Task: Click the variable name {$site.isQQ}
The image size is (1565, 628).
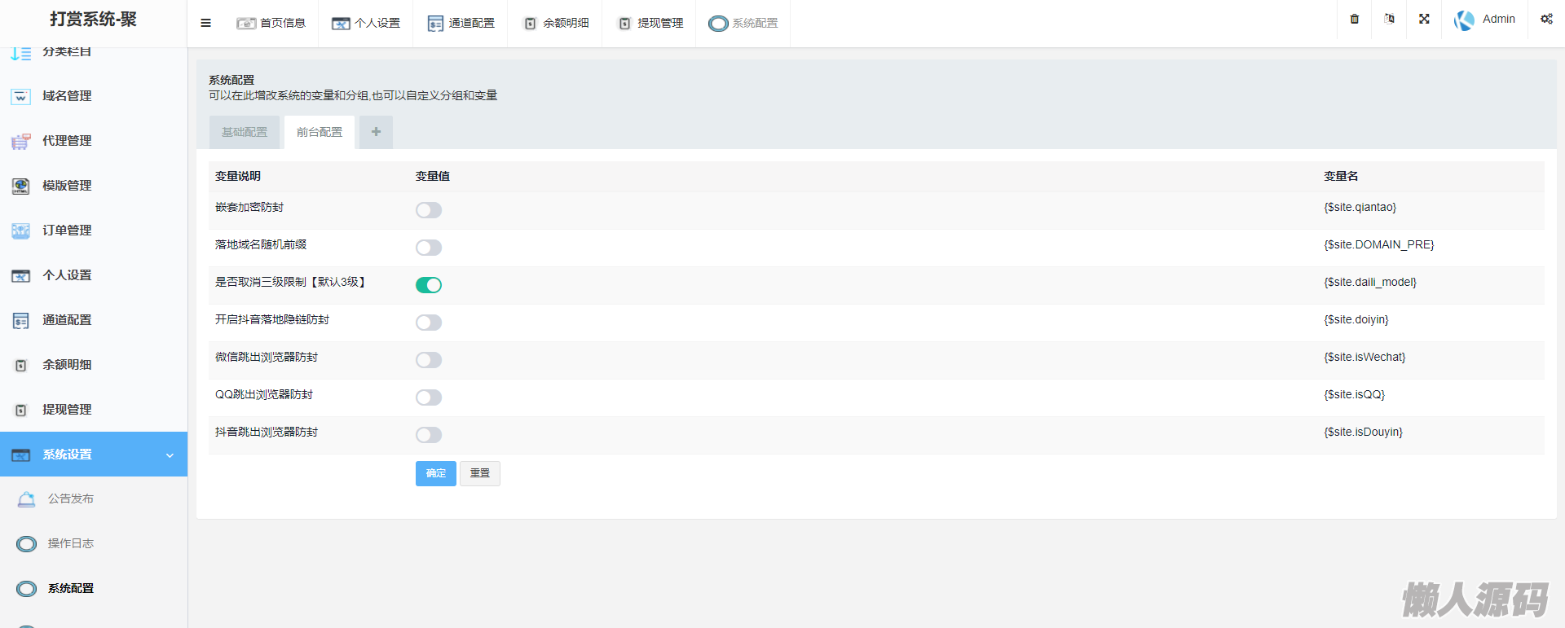Action: (x=1354, y=395)
